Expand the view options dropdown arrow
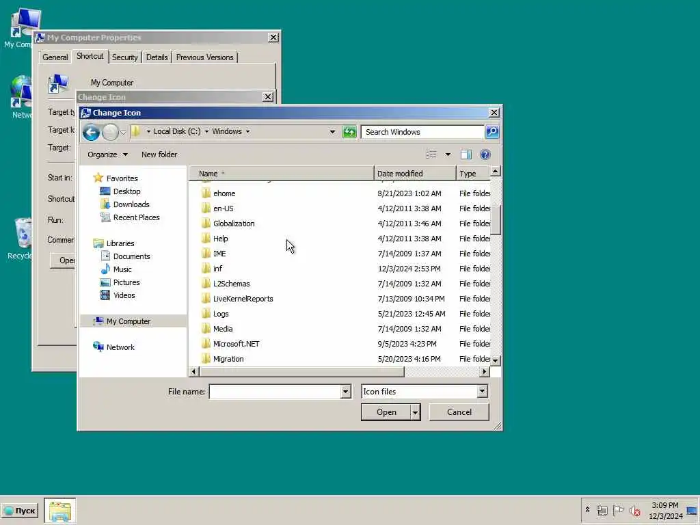This screenshot has height=525, width=700. point(448,154)
